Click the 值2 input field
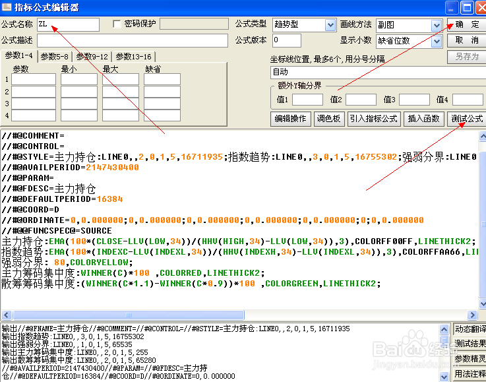The image size is (486, 382). click(x=361, y=100)
